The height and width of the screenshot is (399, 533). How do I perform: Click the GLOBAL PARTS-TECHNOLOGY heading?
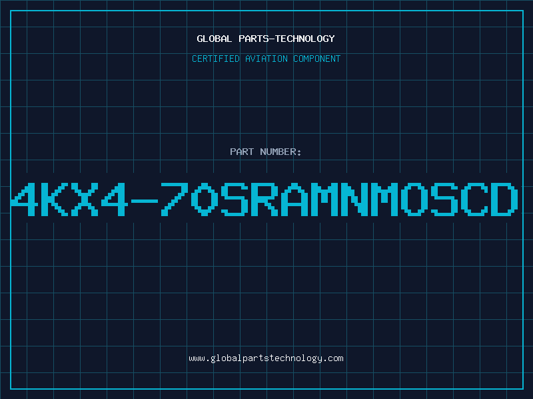point(266,39)
